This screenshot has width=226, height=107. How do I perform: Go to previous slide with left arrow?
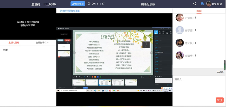pyautogui.click(x=75, y=53)
